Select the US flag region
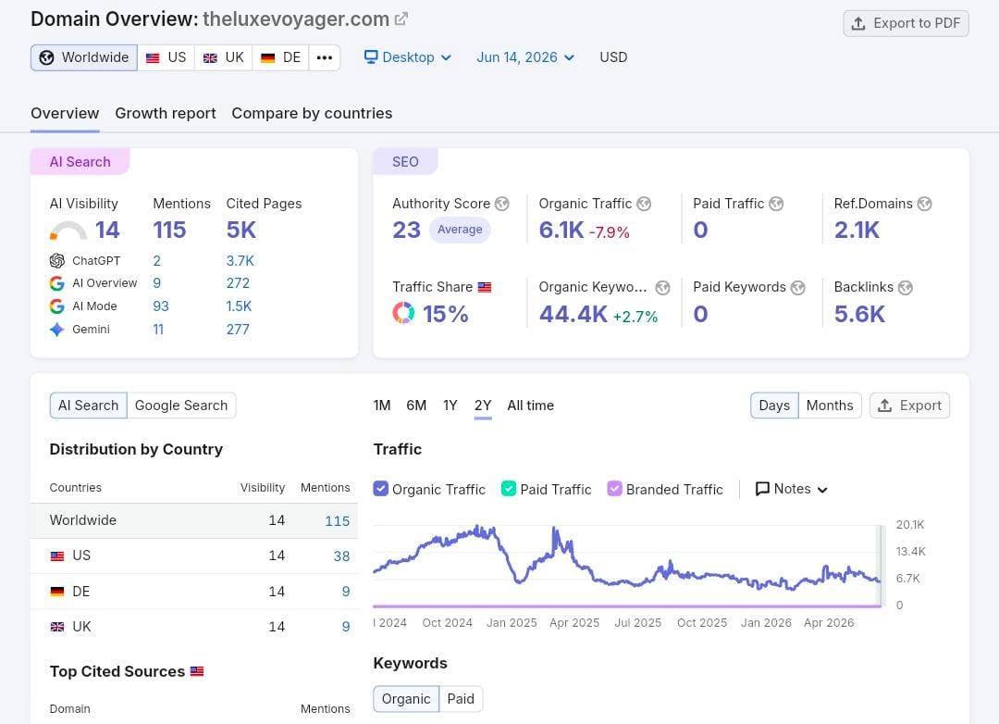The height and width of the screenshot is (724, 999). 166,57
